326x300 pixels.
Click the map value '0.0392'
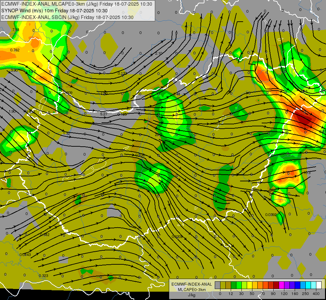point(271,215)
